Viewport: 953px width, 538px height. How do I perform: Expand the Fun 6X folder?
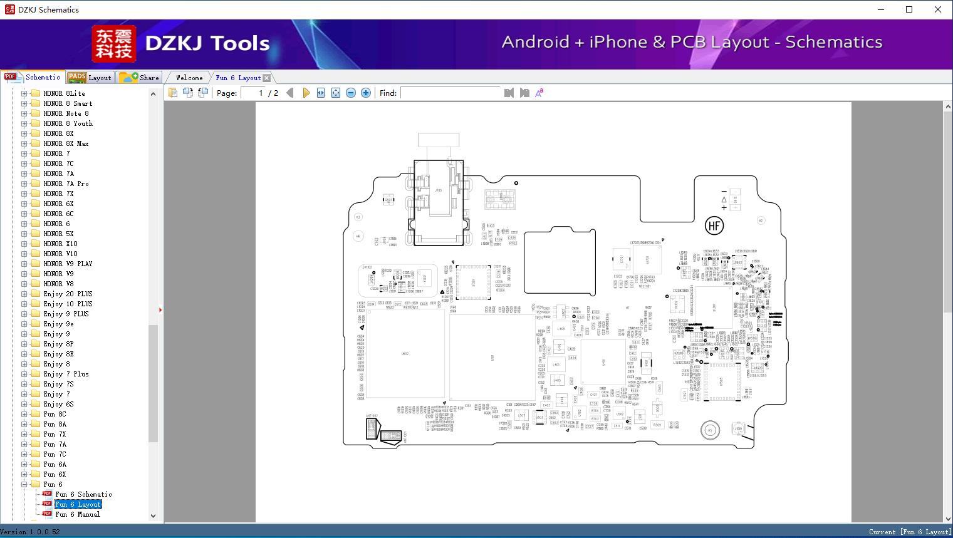point(24,474)
